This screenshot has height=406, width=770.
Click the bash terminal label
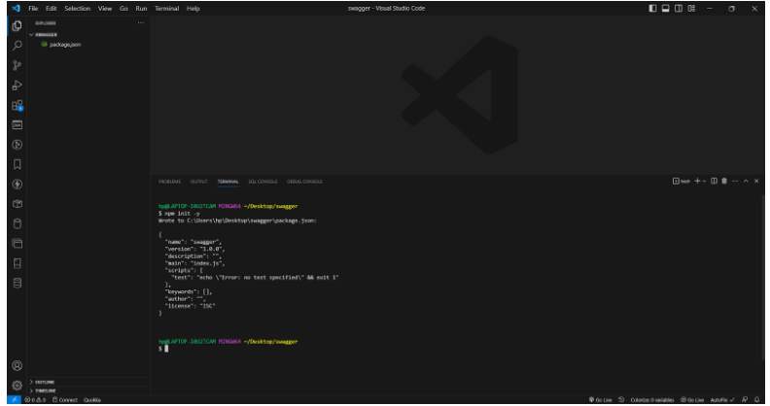[682, 182]
